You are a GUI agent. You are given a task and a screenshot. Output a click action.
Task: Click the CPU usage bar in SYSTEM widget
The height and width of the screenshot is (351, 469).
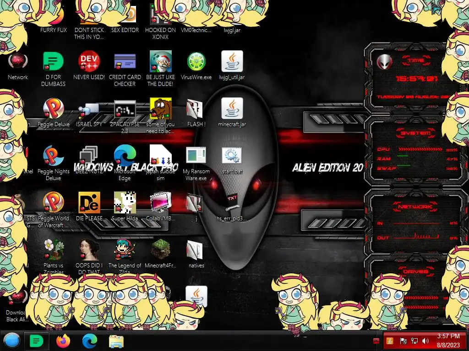pos(420,149)
